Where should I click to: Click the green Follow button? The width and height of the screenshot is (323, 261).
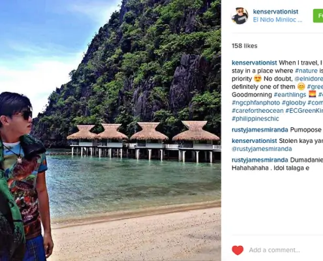[x=318, y=16]
